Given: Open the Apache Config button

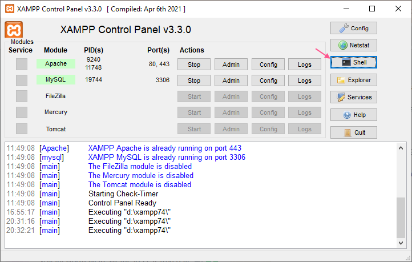Looking at the screenshot, I should 268,65.
